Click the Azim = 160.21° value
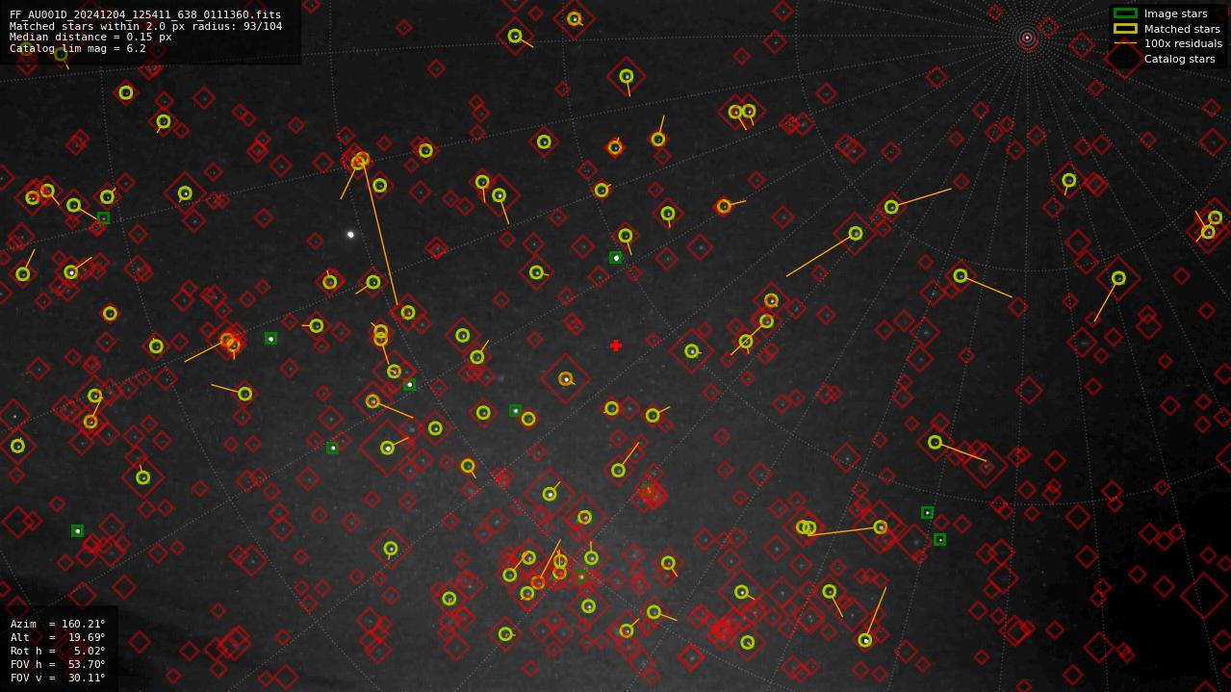The height and width of the screenshot is (692, 1231). [x=58, y=624]
